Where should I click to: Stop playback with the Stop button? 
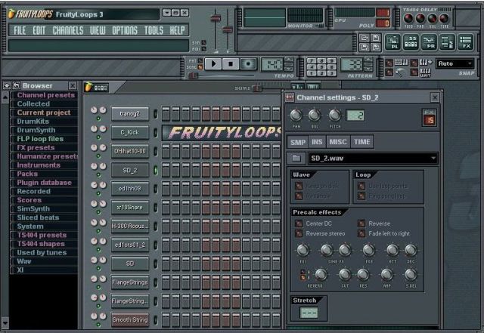(230, 64)
